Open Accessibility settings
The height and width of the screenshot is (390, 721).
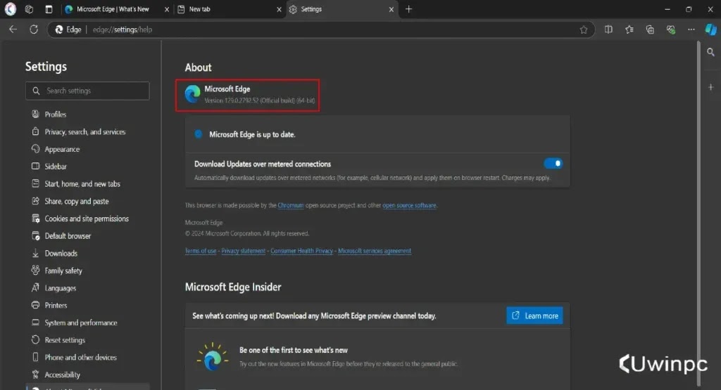click(x=62, y=375)
